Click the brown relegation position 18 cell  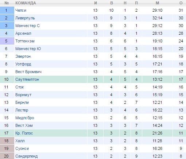[7, 141]
